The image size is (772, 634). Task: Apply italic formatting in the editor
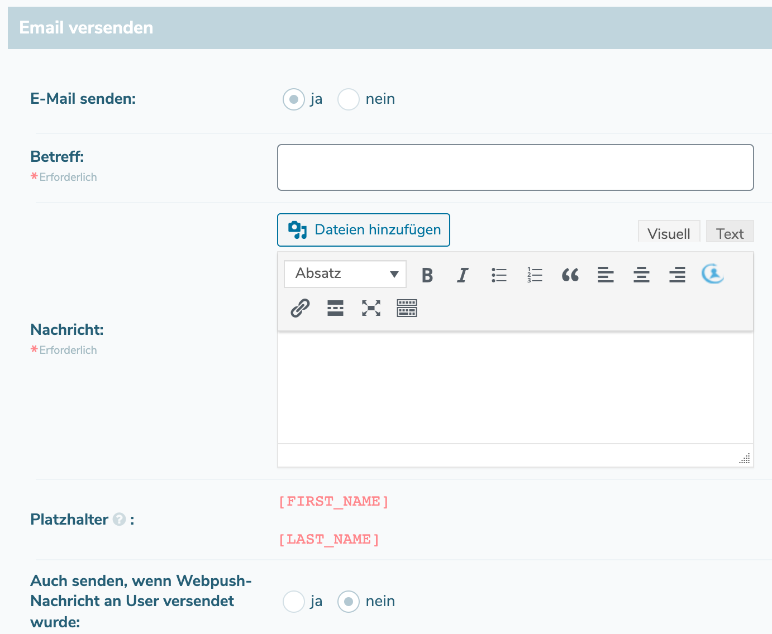coord(463,275)
